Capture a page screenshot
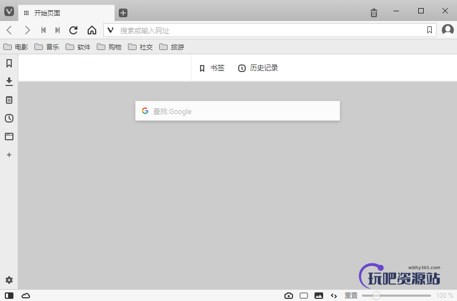Screen dimensions: 457x301 pos(289,296)
